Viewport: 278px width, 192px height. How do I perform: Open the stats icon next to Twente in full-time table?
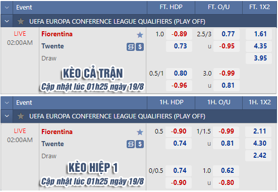(131, 47)
